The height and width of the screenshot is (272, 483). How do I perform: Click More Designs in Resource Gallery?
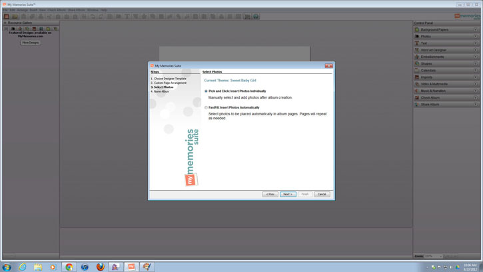[x=30, y=43]
